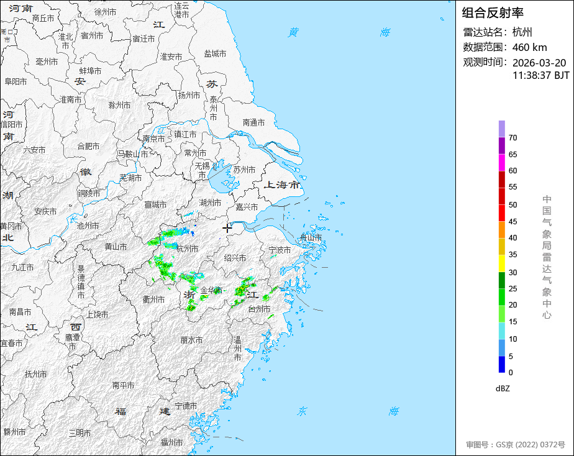
Task: Click the data range value 460 km
Action: click(x=530, y=47)
